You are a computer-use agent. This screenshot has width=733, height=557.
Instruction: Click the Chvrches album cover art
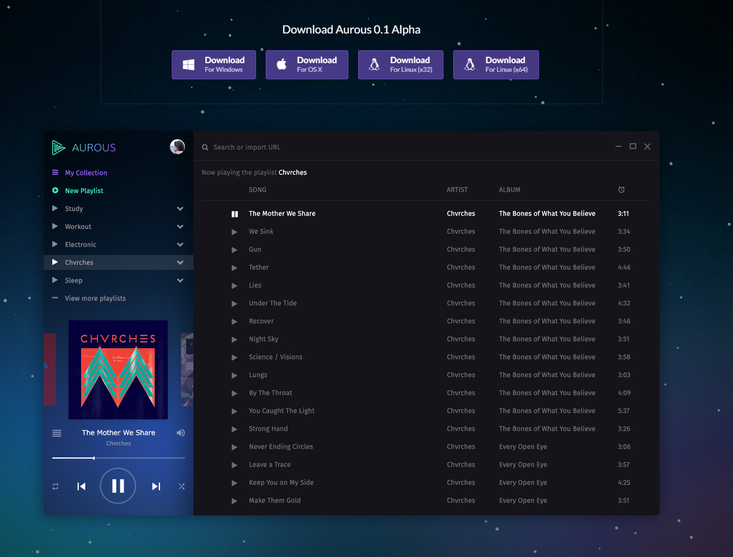tap(118, 370)
